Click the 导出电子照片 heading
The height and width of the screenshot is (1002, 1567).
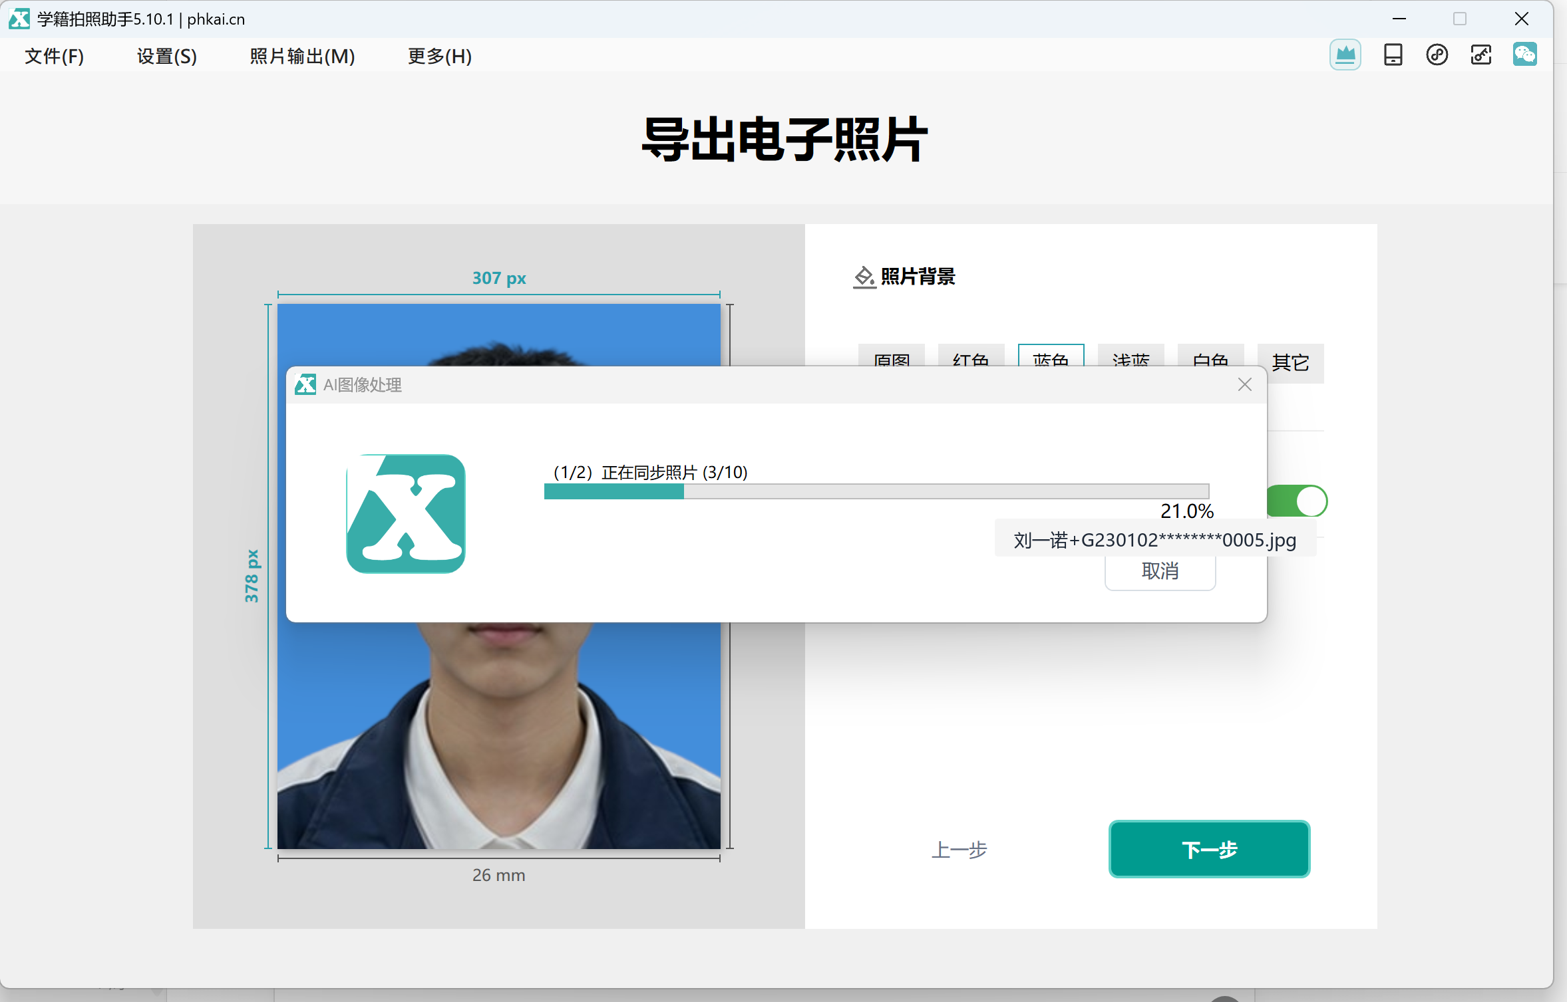[784, 139]
